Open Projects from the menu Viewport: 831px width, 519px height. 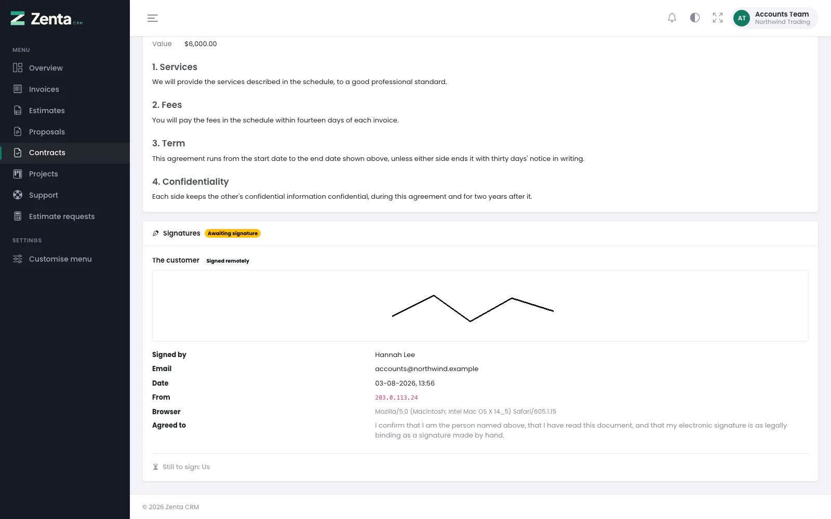click(65, 174)
